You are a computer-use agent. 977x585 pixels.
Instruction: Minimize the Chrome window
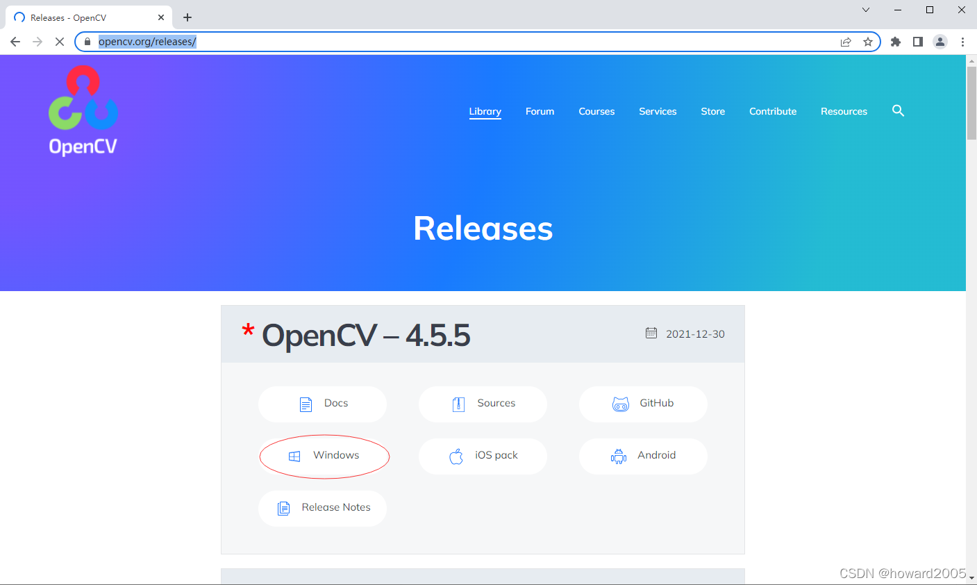click(x=898, y=10)
